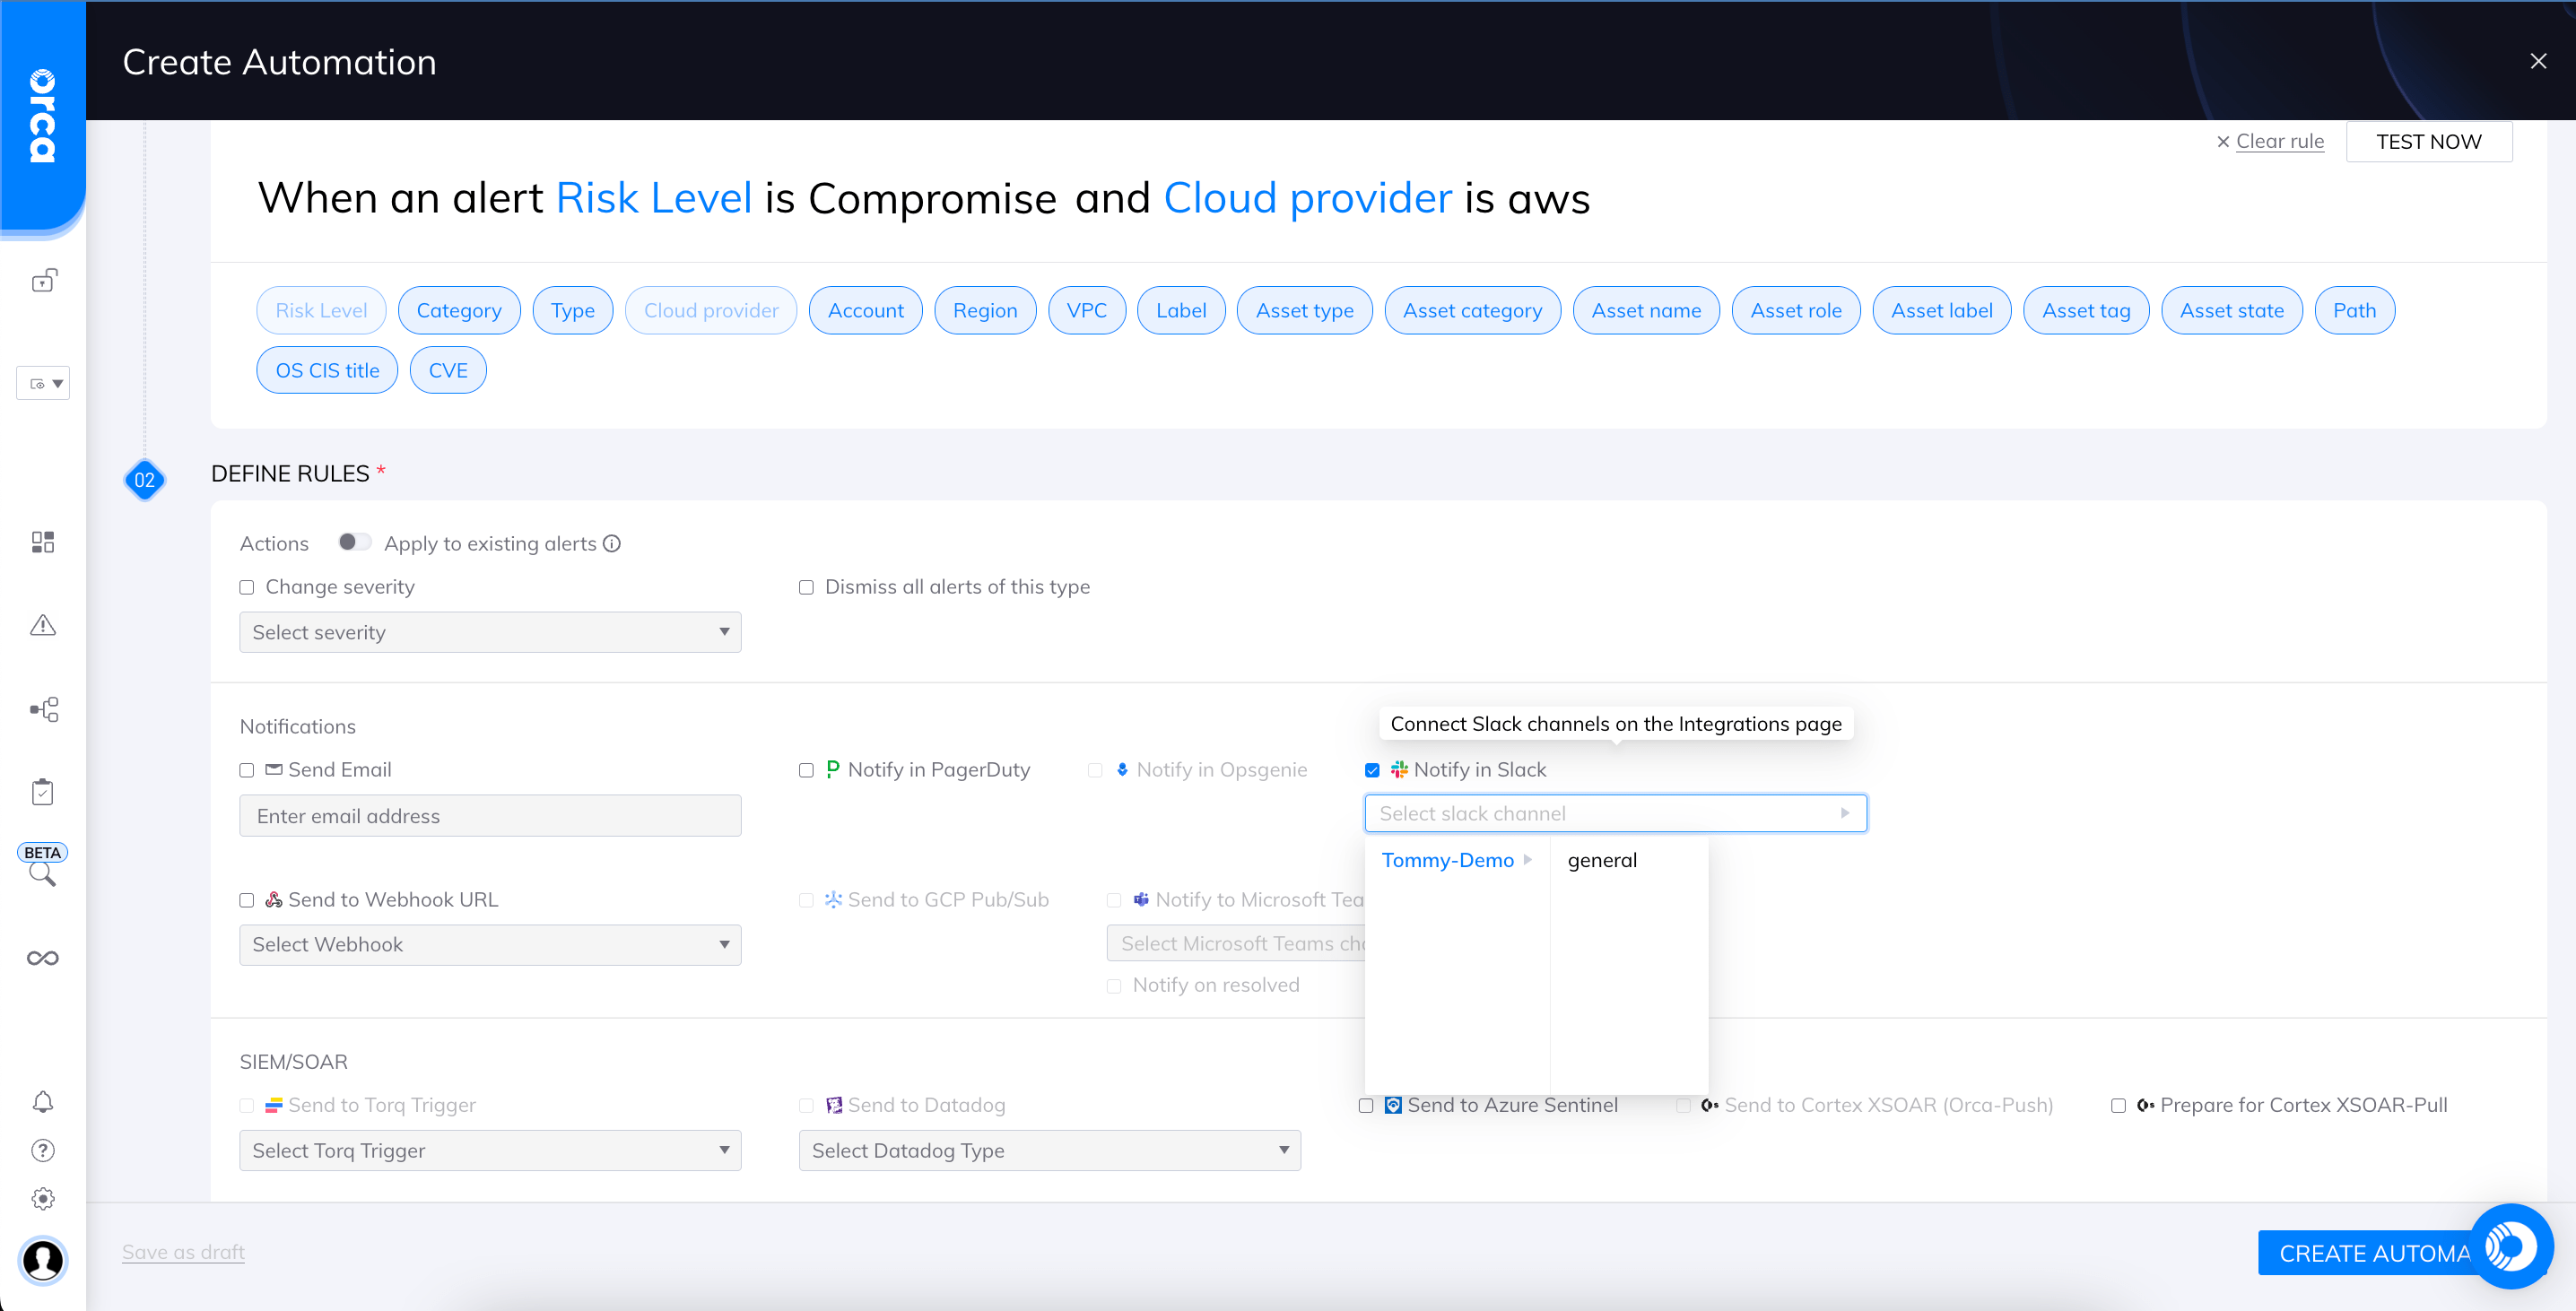
Task: Select the Asset tag filter pill
Action: pos(2085,310)
